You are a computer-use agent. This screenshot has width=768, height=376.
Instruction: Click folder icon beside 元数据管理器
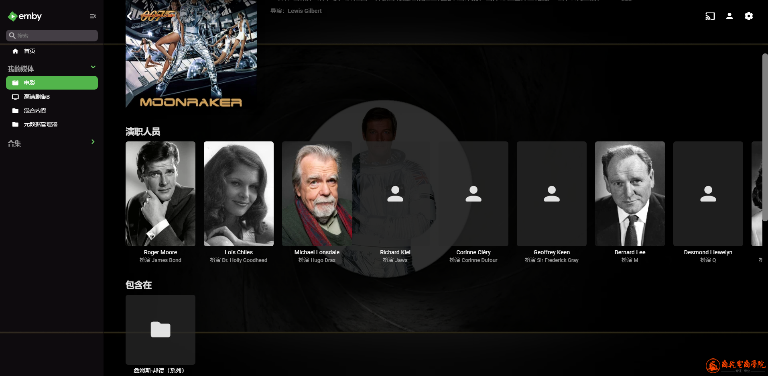tap(15, 124)
